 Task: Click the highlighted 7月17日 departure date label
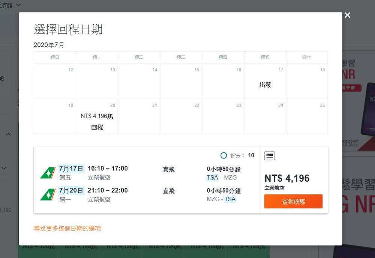coord(71,168)
